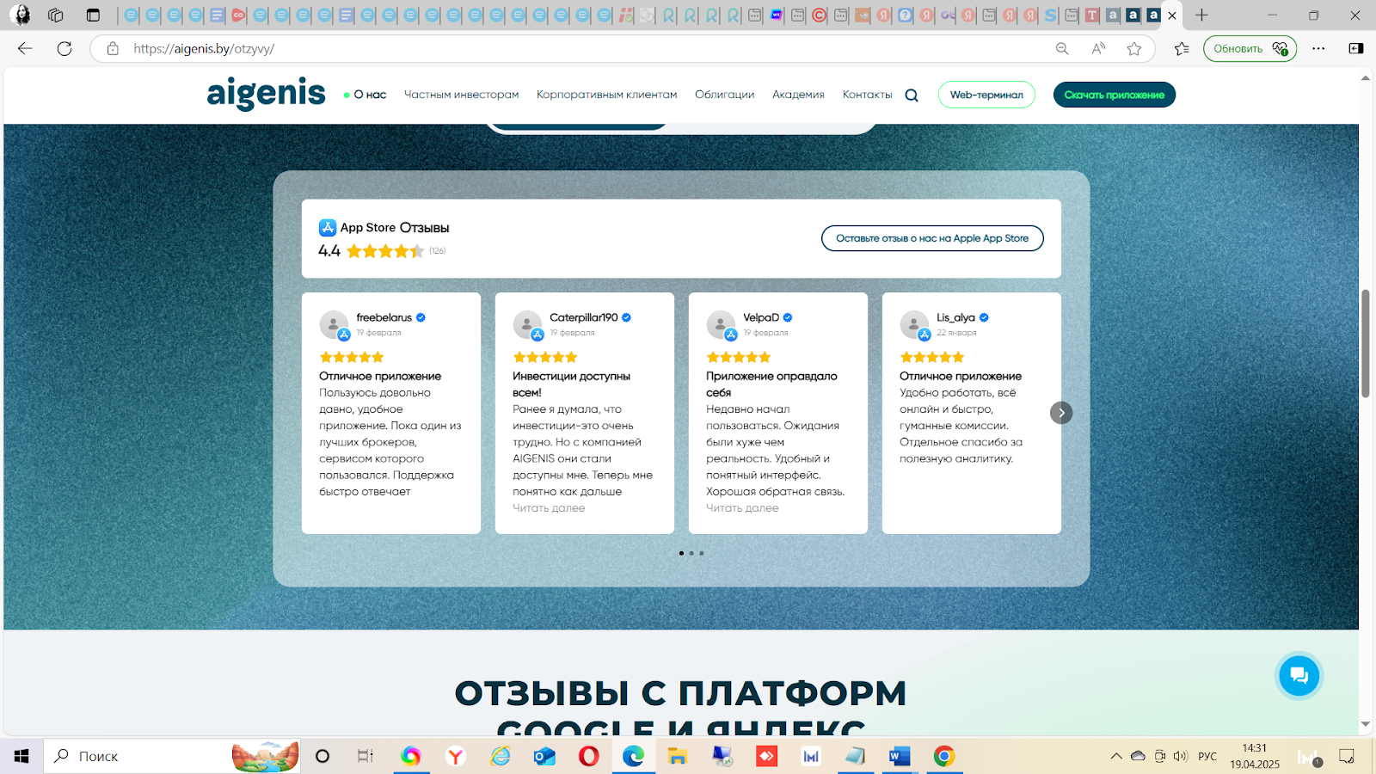The height and width of the screenshot is (774, 1376).
Task: Open the Edge sidebar toggle icon
Action: pos(1356,49)
